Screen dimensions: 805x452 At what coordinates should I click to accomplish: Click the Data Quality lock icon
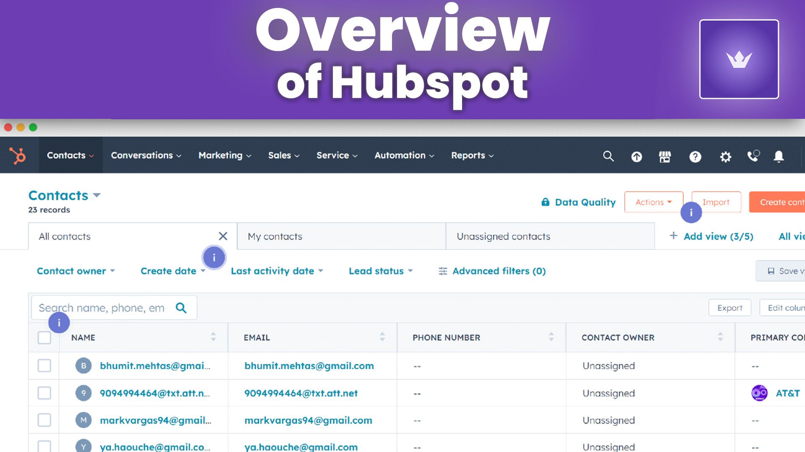tap(545, 202)
